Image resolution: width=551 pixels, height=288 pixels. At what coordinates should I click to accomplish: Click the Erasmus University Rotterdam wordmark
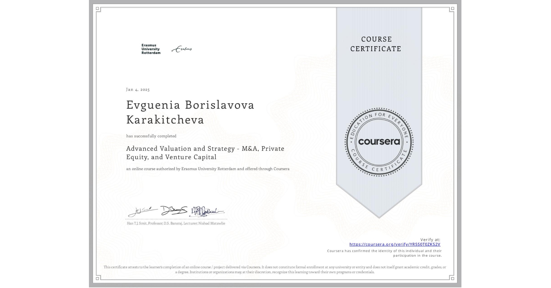tap(151, 49)
